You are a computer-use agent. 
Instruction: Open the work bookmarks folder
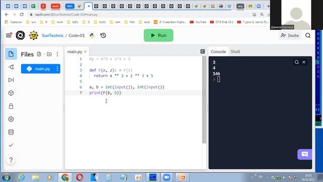57,22
